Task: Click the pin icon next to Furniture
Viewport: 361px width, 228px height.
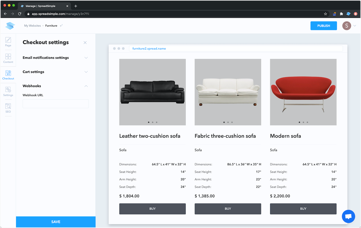Action: tap(61, 26)
